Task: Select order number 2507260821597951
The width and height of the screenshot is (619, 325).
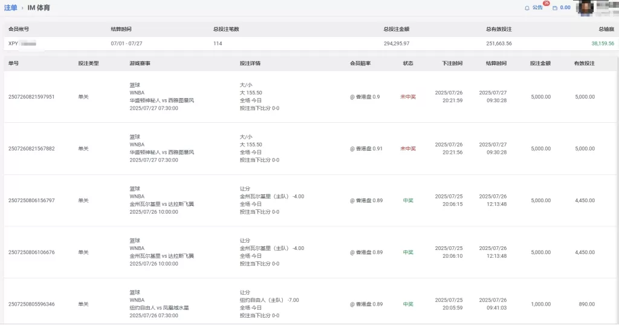Action: tap(31, 97)
